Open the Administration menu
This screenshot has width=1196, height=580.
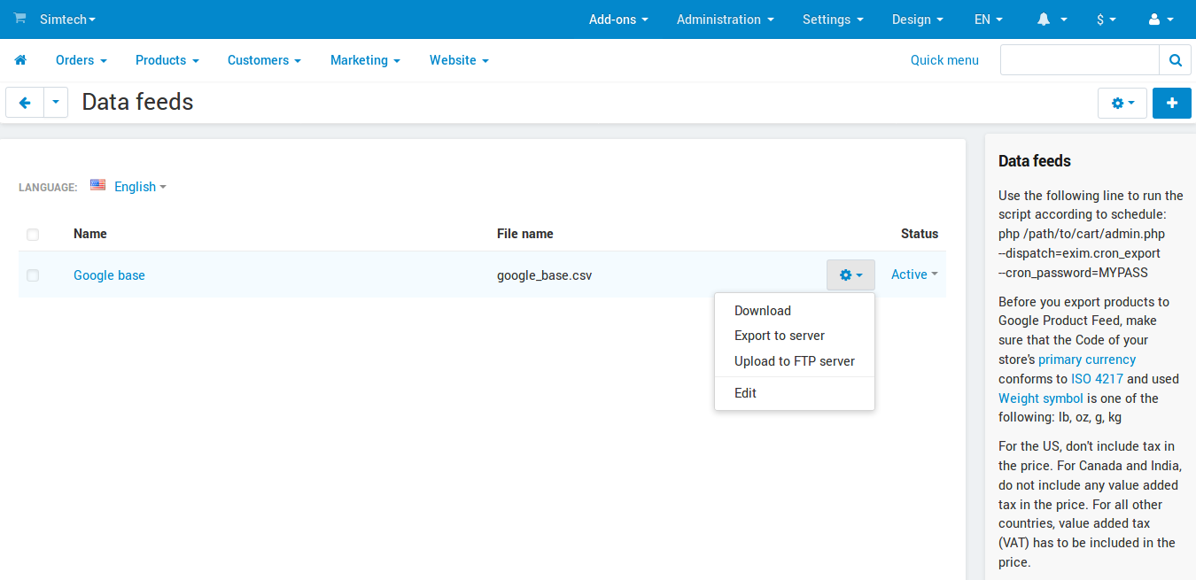click(726, 19)
